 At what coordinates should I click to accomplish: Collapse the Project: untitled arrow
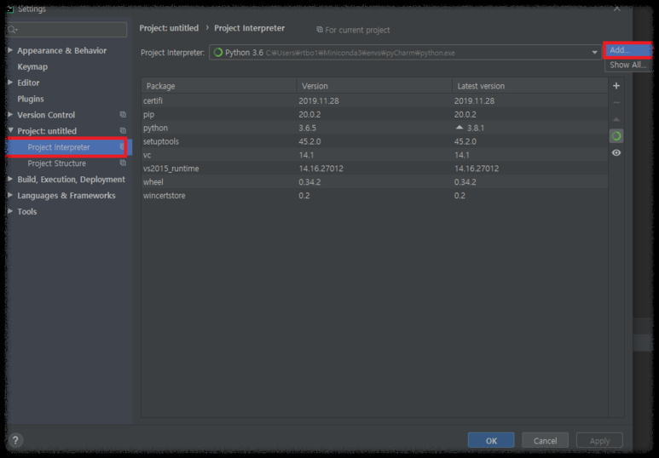click(x=10, y=130)
